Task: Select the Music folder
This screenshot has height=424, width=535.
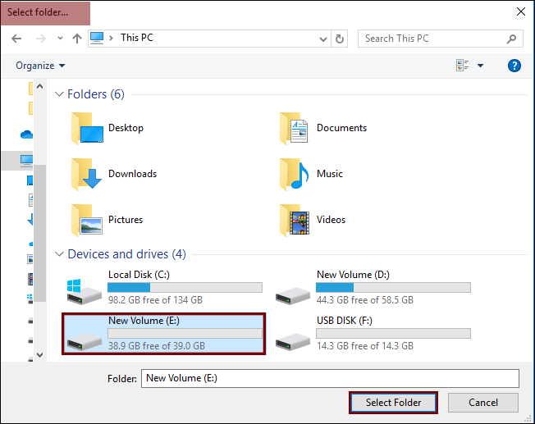Action: pyautogui.click(x=311, y=174)
